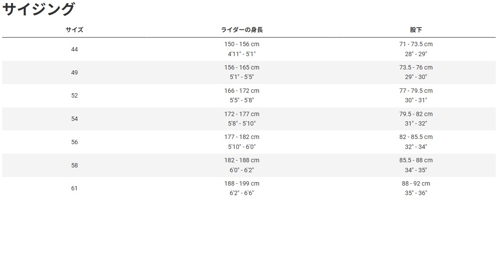This screenshot has height=265, width=500.
Task: Click the 35" - 36" inseam text
Action: pos(416,193)
